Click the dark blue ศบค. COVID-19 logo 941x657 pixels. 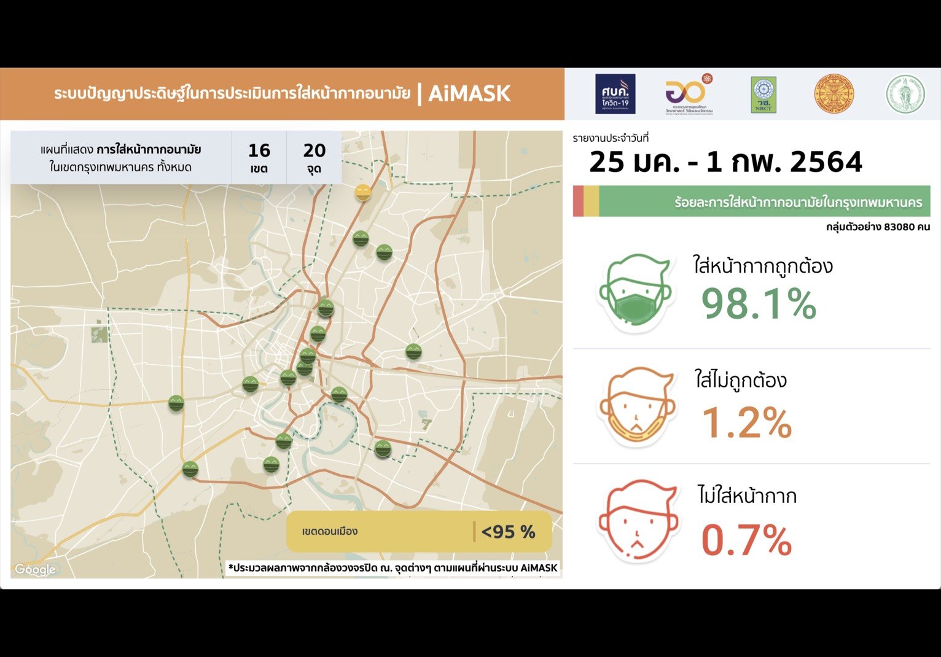click(615, 94)
